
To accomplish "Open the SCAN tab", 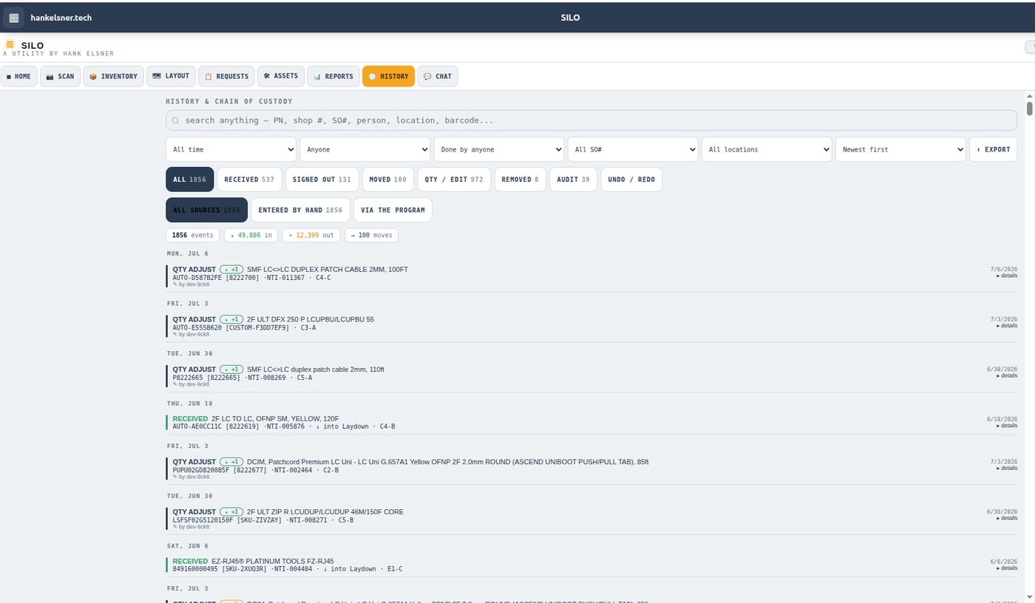I will coord(61,76).
